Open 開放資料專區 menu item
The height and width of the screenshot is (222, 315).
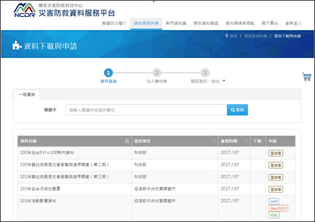point(206,23)
